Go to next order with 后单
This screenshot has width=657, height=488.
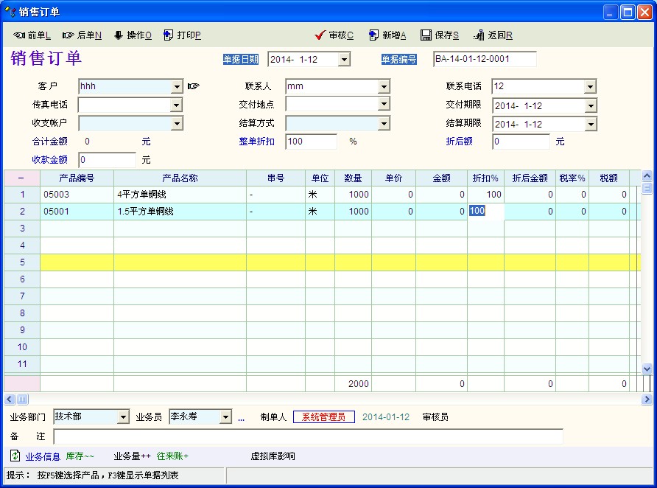click(68, 35)
